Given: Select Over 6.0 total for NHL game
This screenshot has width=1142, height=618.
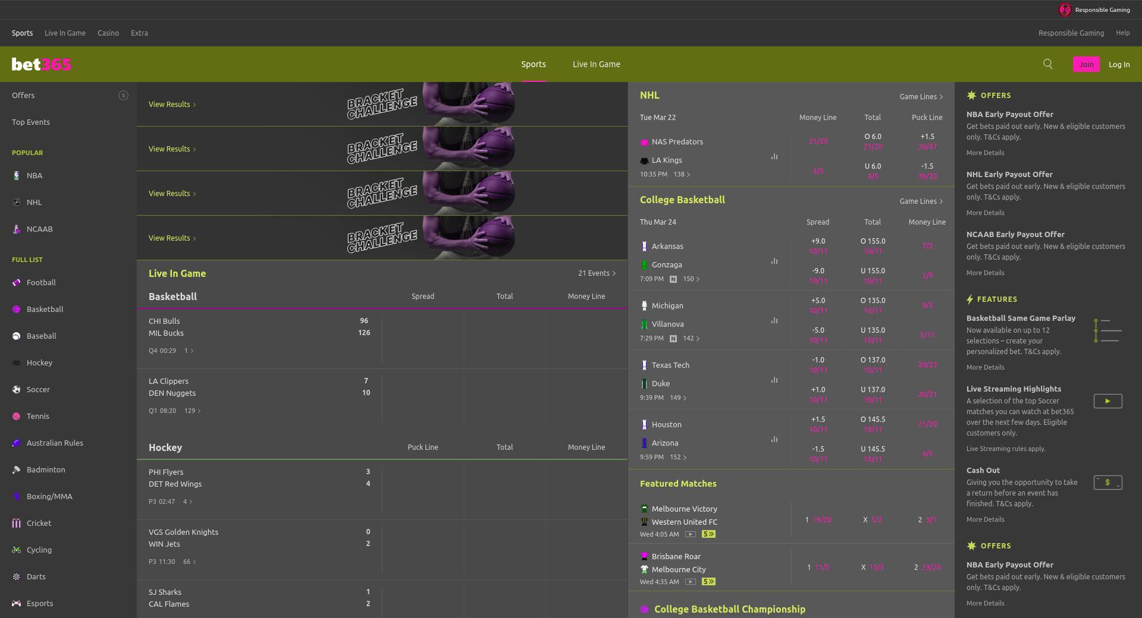Looking at the screenshot, I should tap(873, 141).
